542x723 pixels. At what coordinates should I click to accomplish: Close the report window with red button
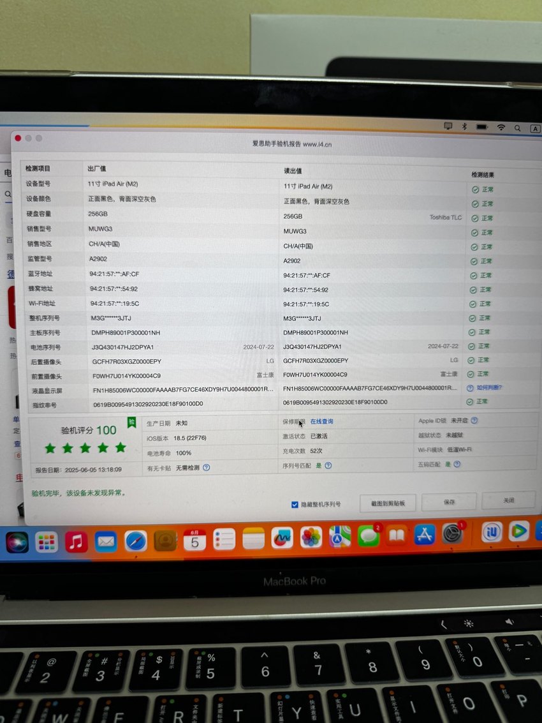pyautogui.click(x=18, y=138)
